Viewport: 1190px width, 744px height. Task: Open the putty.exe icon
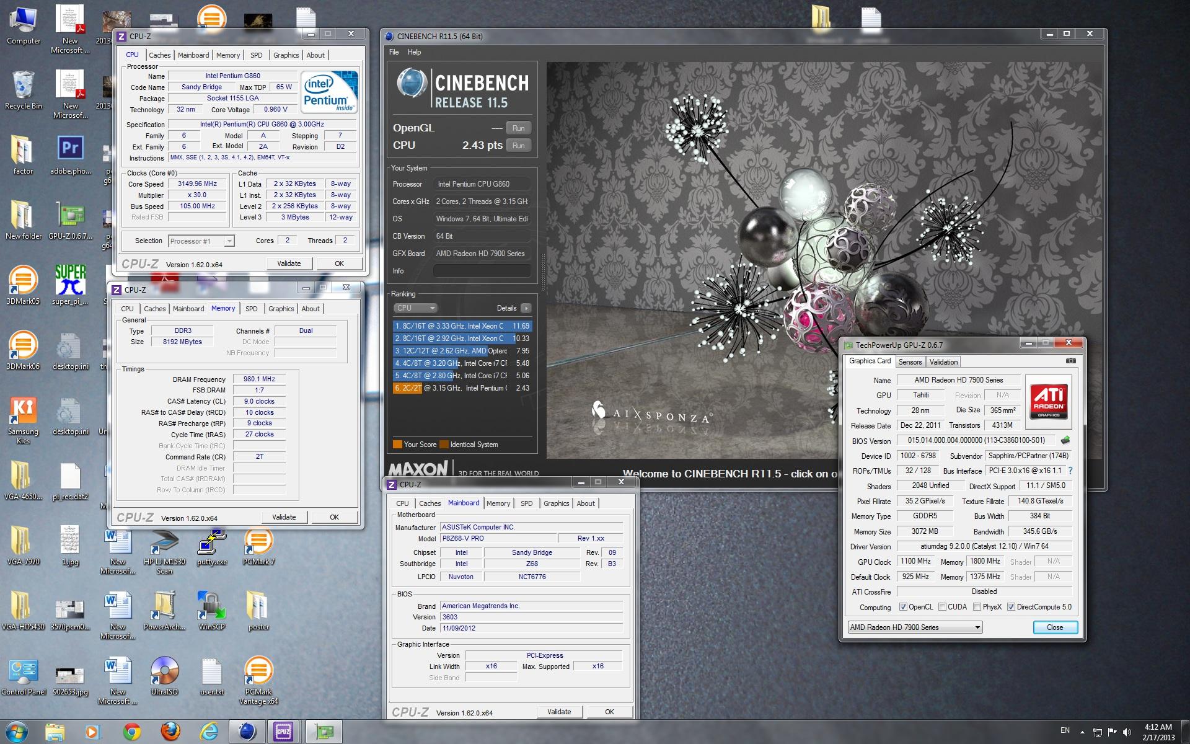pos(212,546)
